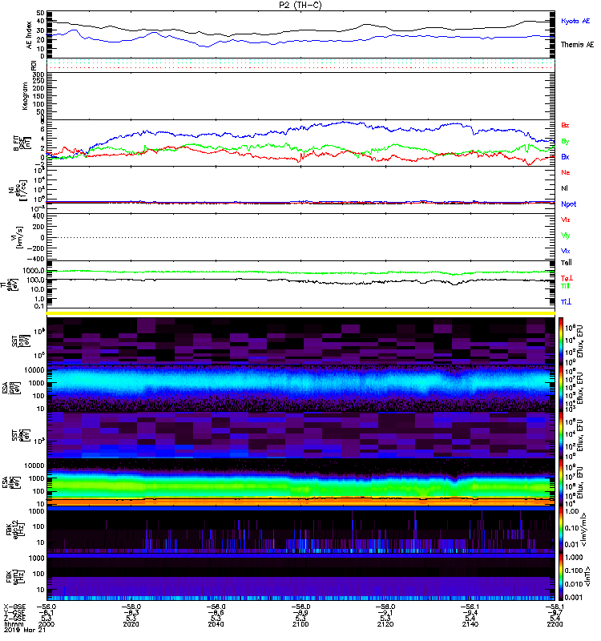The height and width of the screenshot is (641, 601).
Task: Click the blue 'Vix' velocity legend label
Action: click(x=566, y=251)
